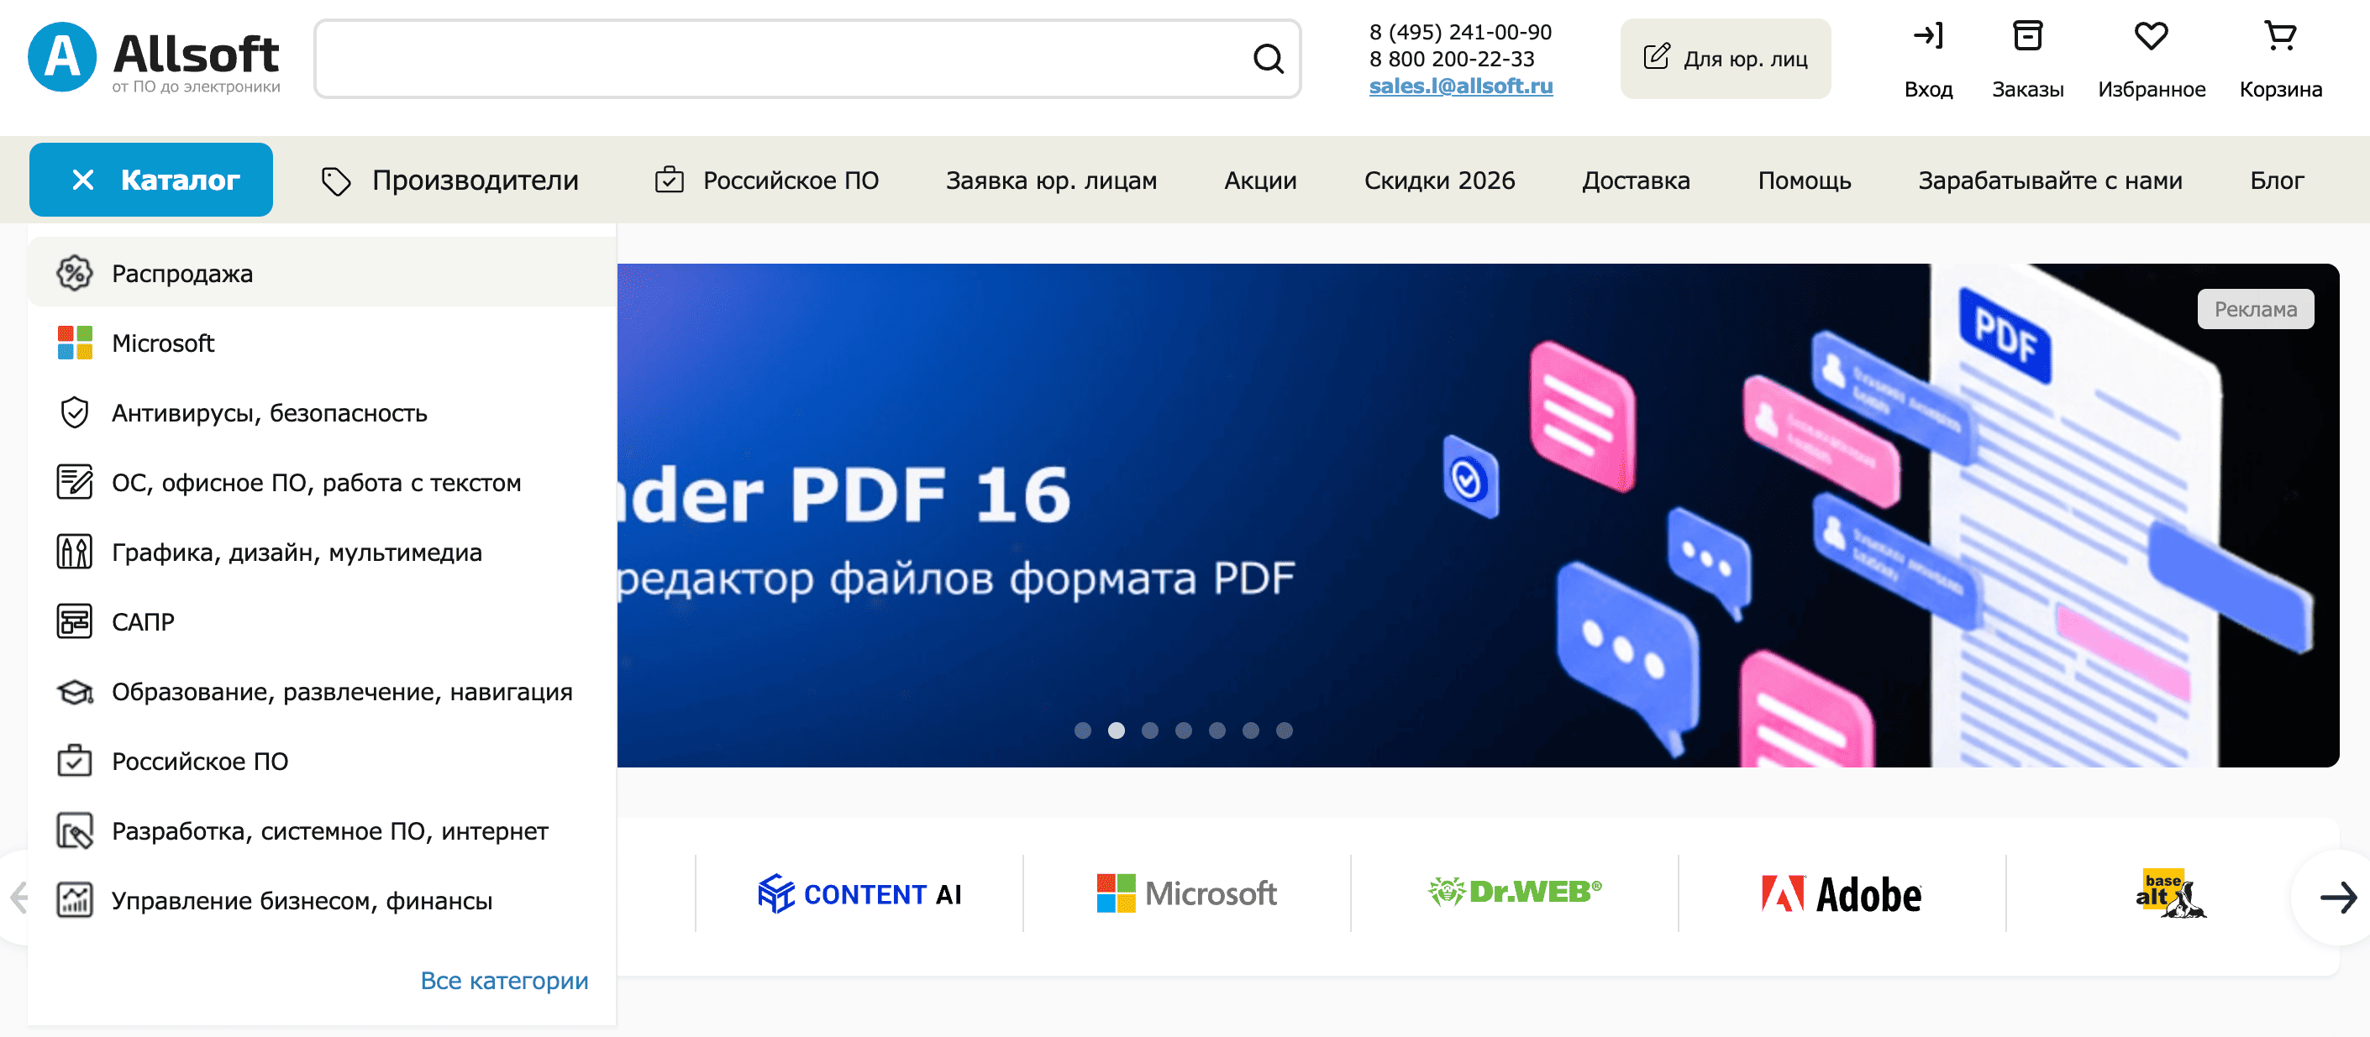This screenshot has height=1037, width=2370.
Task: Go to Скидки 2026 menu item
Action: pyautogui.click(x=1439, y=181)
